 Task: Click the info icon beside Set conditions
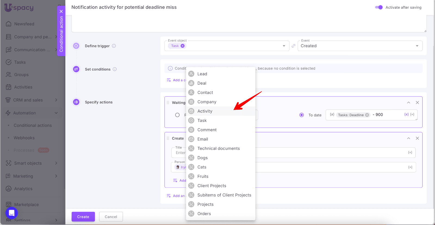pos(115,69)
